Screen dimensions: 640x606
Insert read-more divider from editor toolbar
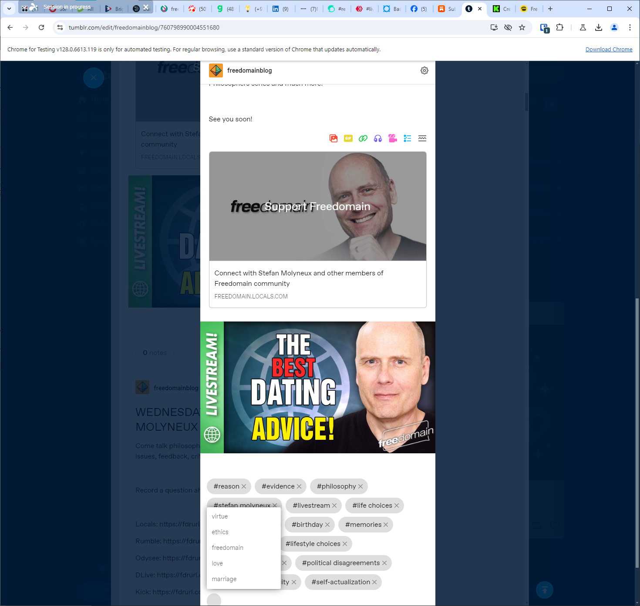point(422,138)
